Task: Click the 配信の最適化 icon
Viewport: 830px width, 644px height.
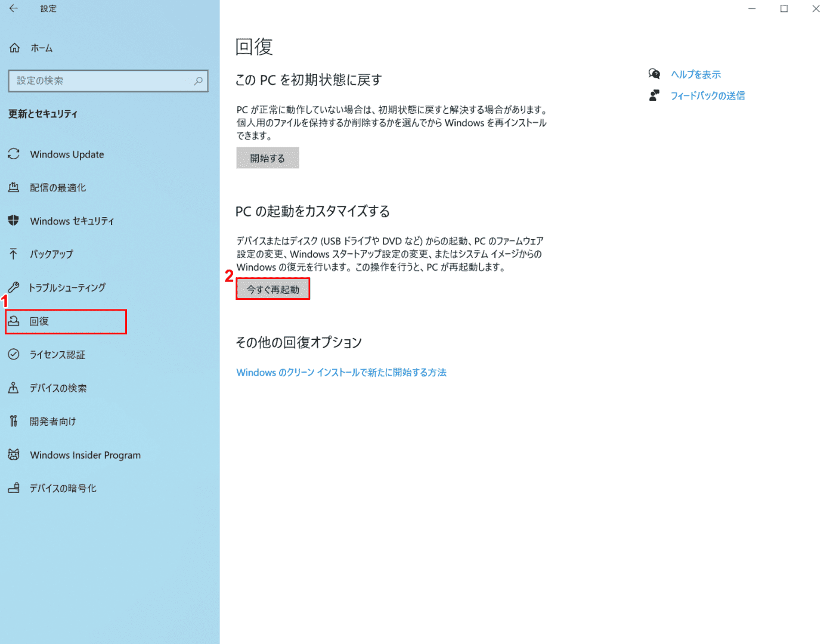Action: tap(14, 187)
